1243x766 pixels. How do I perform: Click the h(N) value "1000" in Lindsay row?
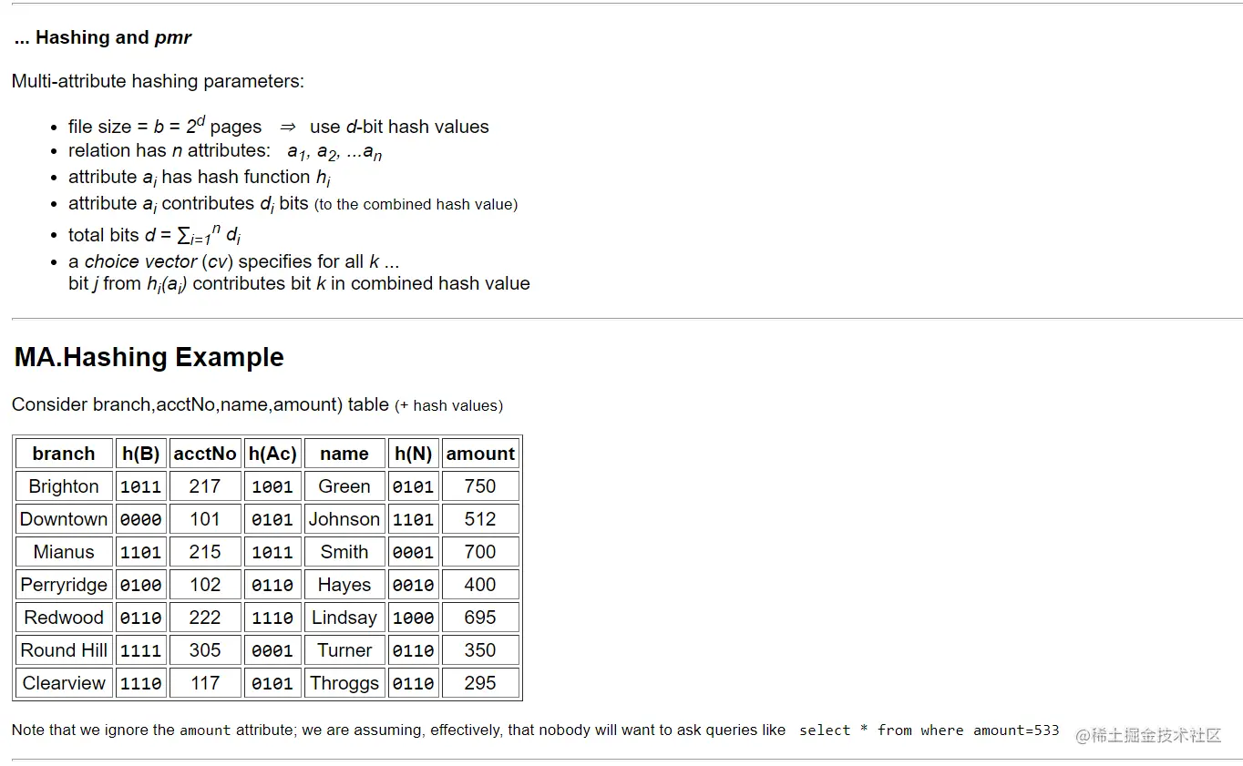[x=414, y=618]
